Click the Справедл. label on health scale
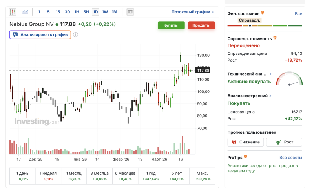 [250, 20]
